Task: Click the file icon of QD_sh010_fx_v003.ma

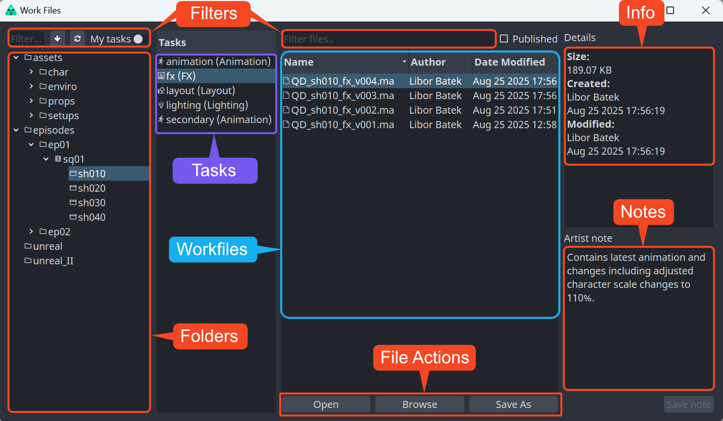Action: tap(287, 96)
